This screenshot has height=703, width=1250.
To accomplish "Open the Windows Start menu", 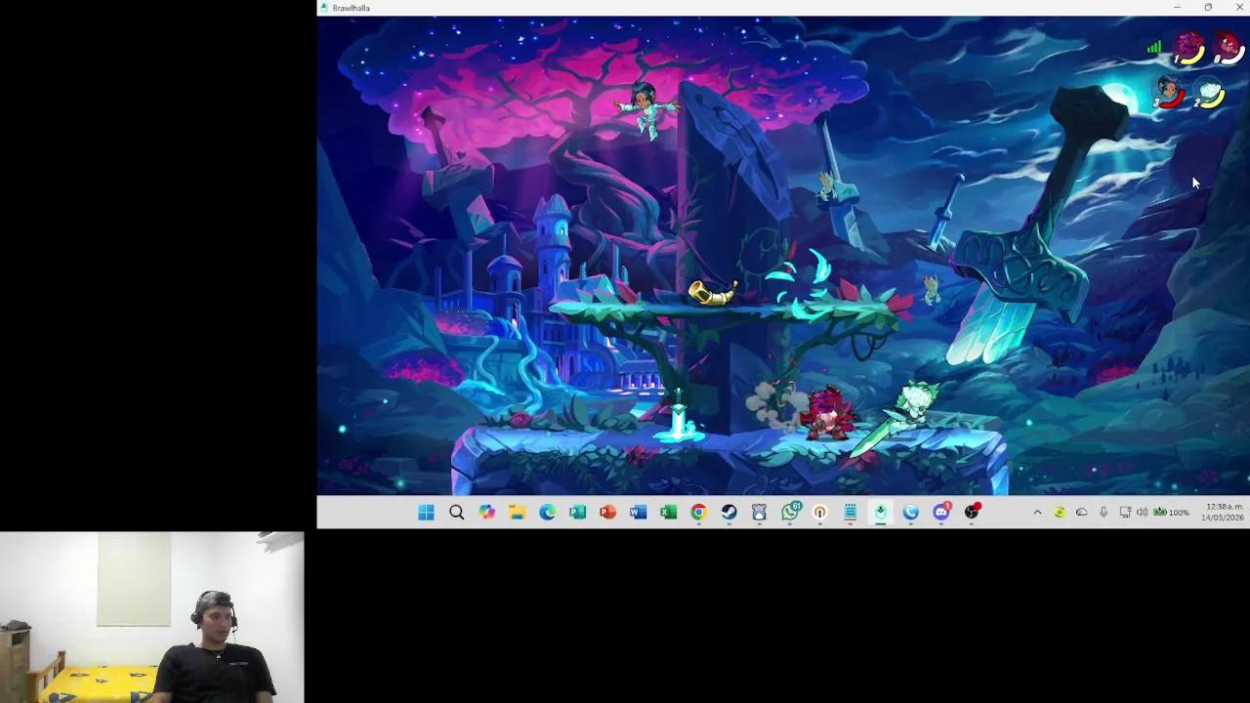I will 426,513.
